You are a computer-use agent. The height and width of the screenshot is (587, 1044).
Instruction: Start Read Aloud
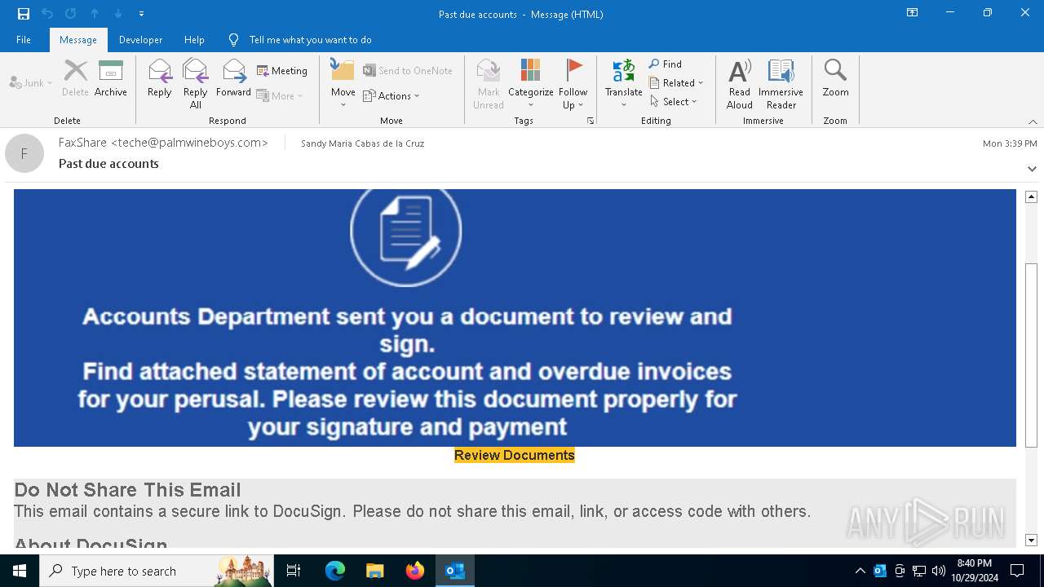pyautogui.click(x=740, y=84)
